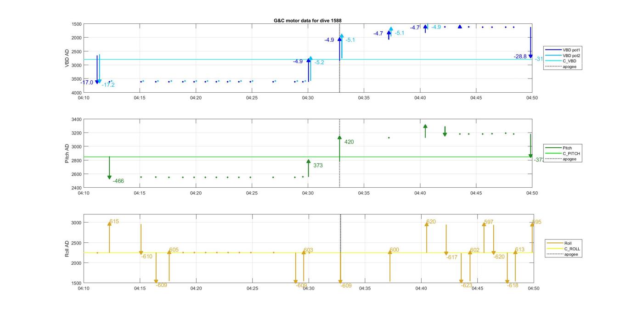
Task: Click the "597" roll data label
Action: click(x=489, y=222)
